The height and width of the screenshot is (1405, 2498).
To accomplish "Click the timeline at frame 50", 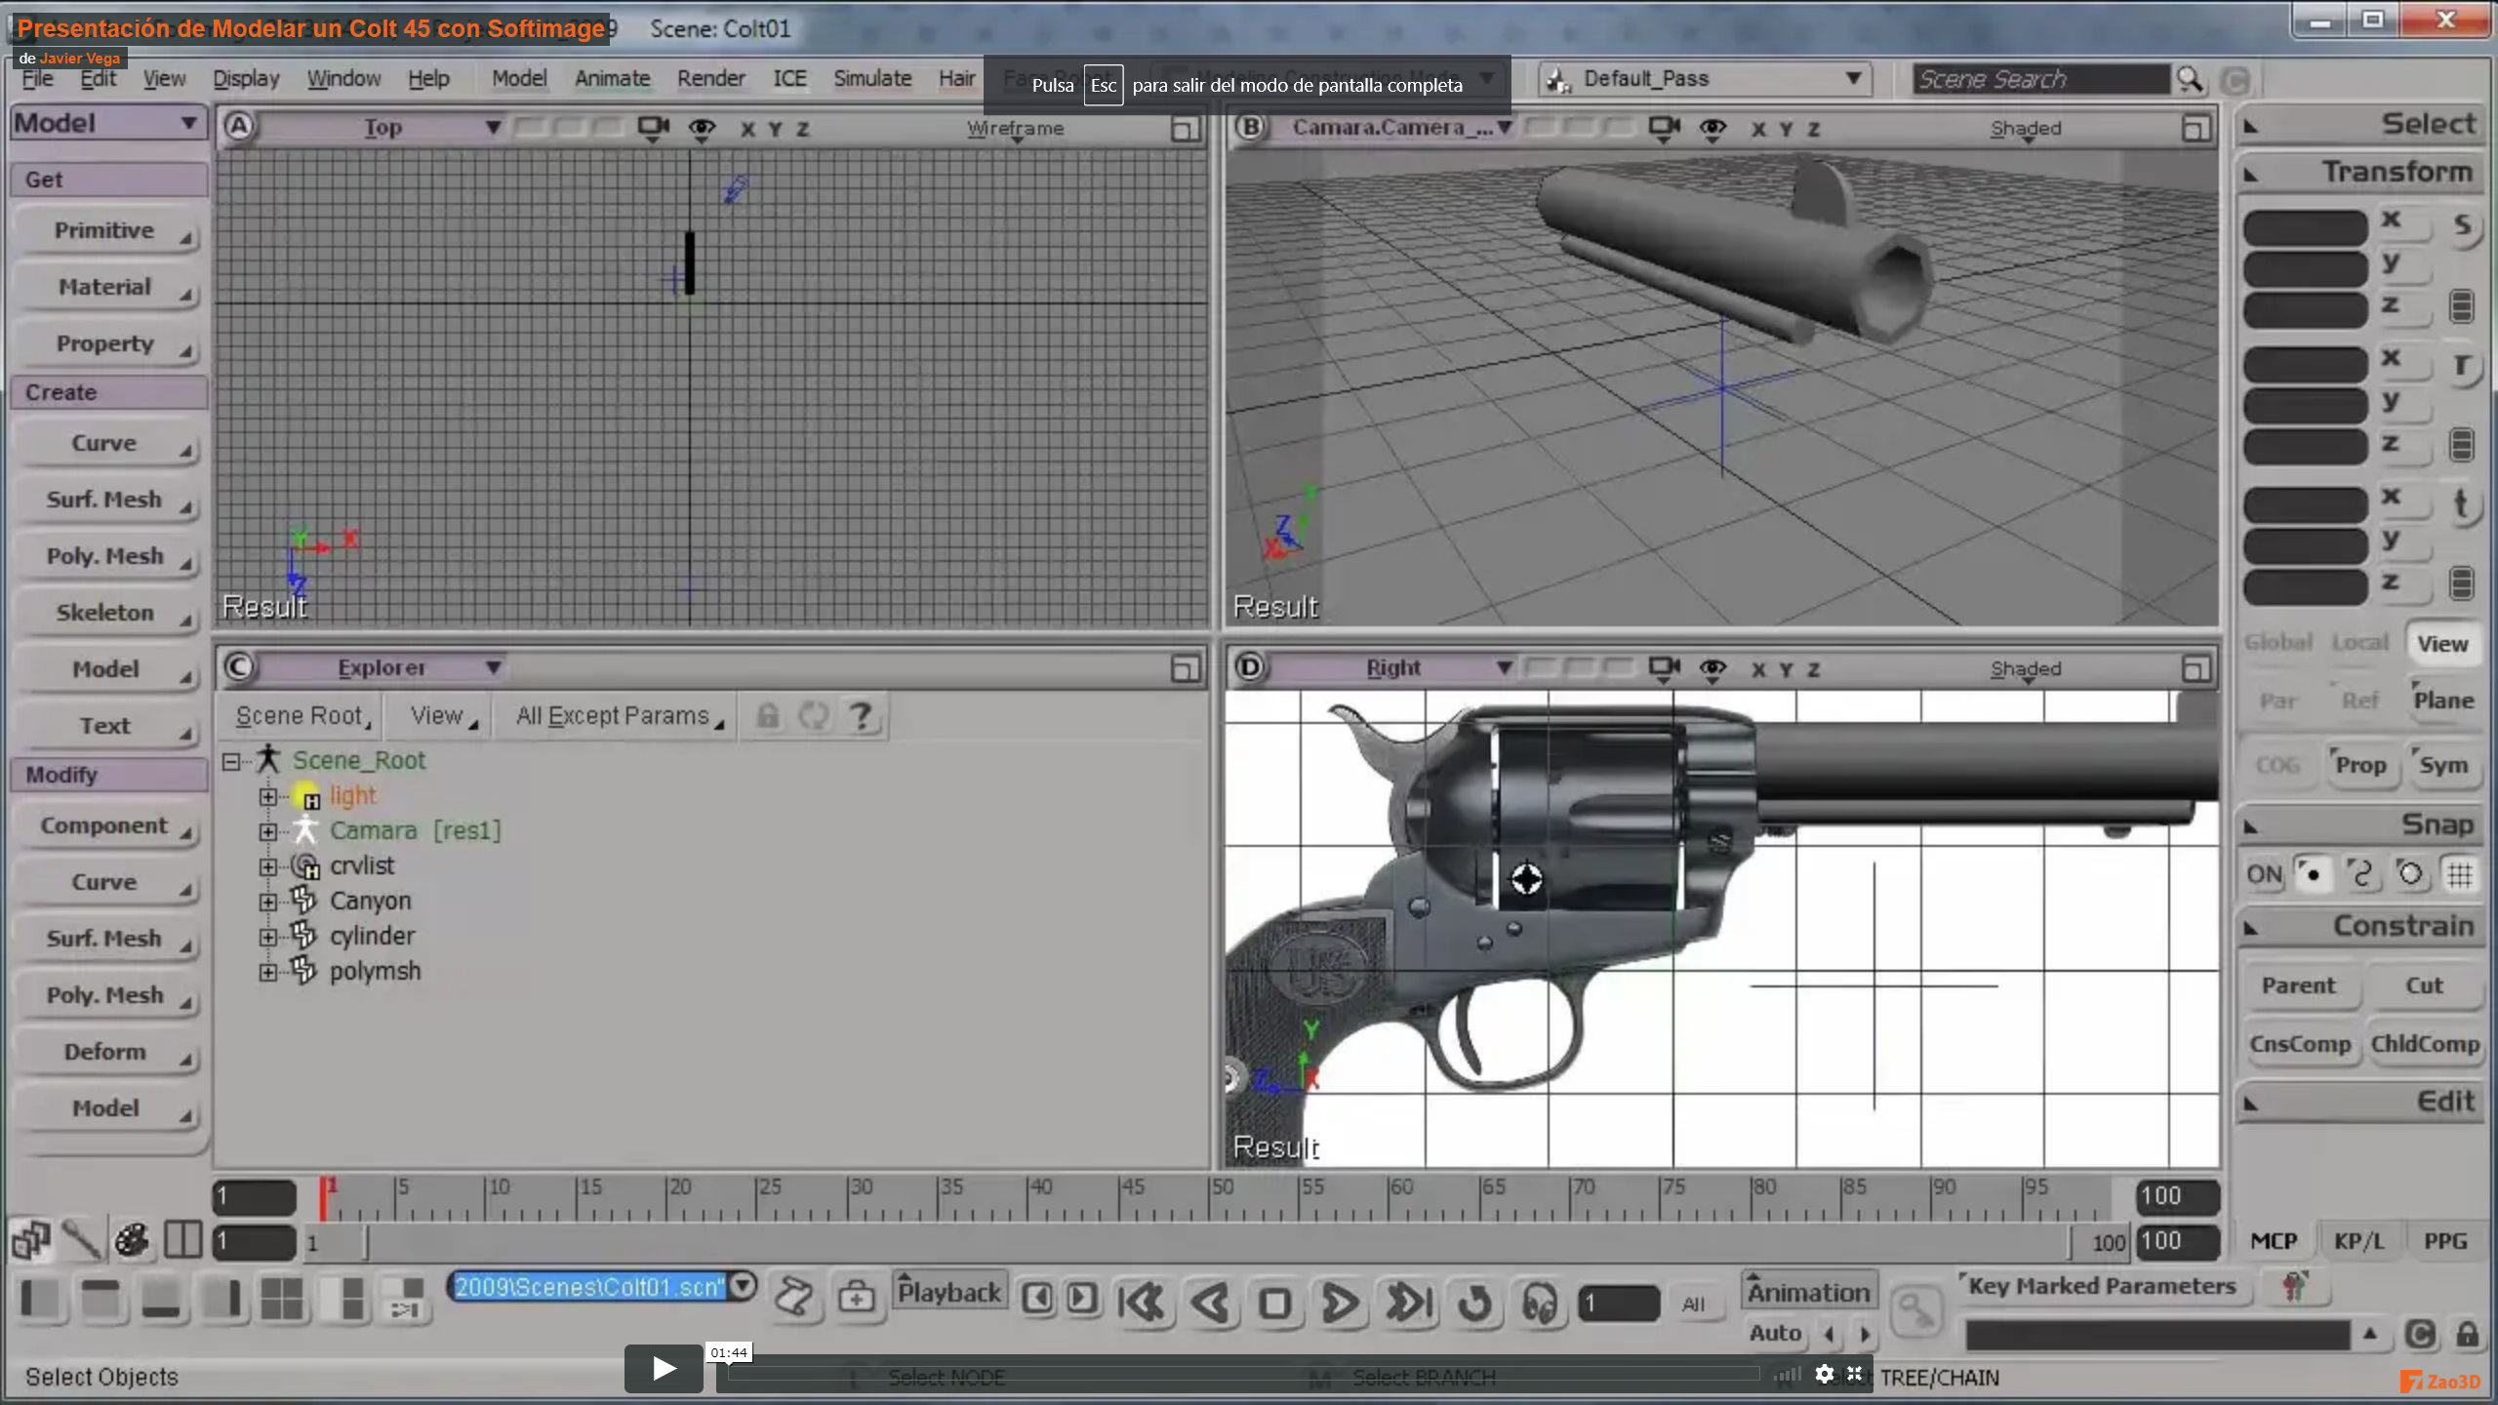I will [1211, 1199].
